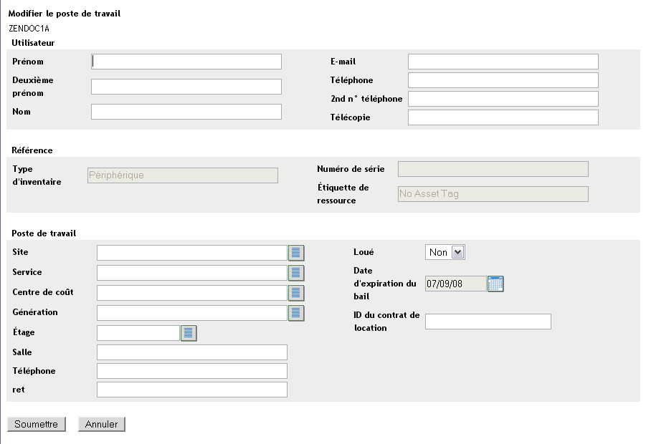Click the Date d'expiration du bail field
This screenshot has width=646, height=444.
(x=455, y=284)
